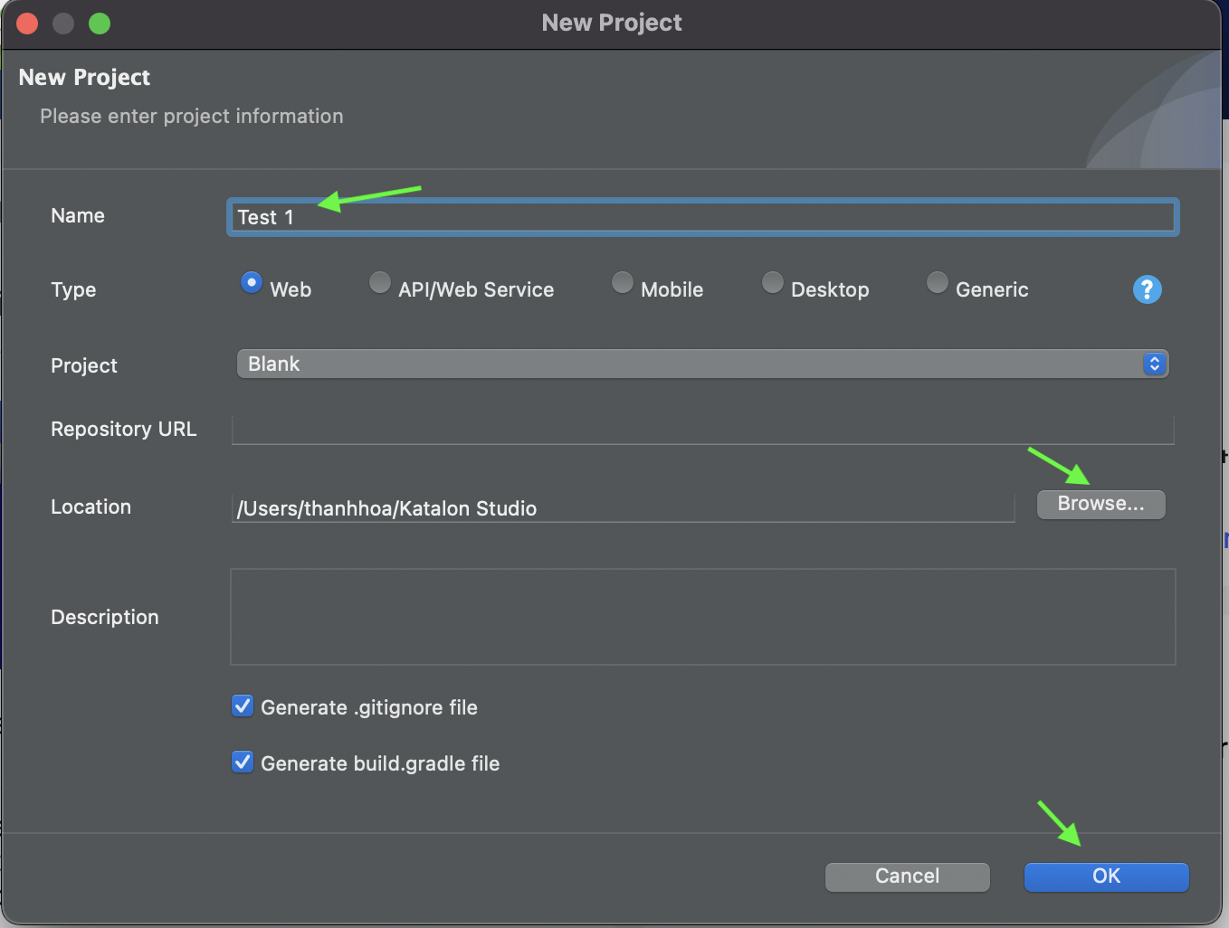Open the Project template dropdown showing Blank
This screenshot has width=1229, height=928.
coord(702,364)
